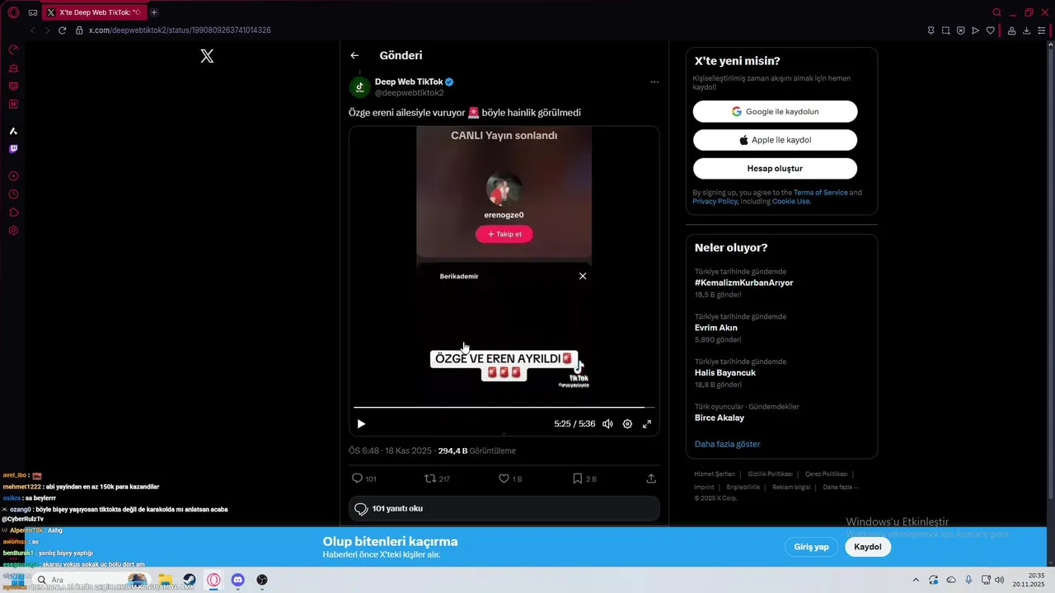The width and height of the screenshot is (1055, 593).
Task: Open GX Control speedometer icon in sidebar
Action: coord(13,50)
